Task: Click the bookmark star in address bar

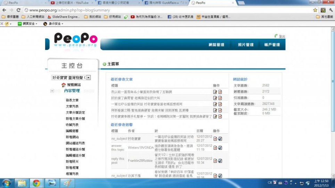Action: [315, 10]
